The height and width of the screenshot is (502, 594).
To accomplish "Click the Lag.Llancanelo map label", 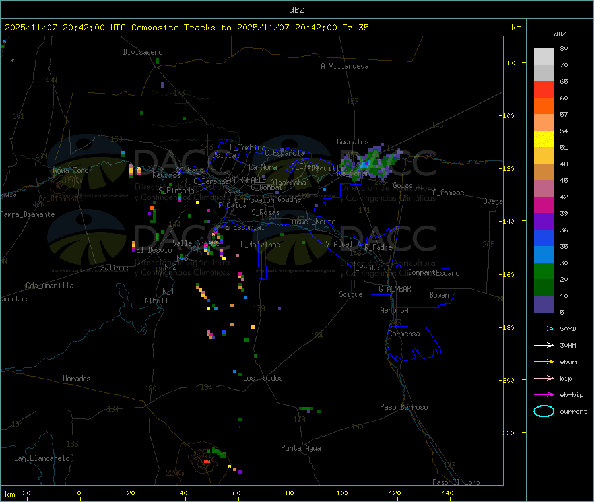I will click(42, 458).
